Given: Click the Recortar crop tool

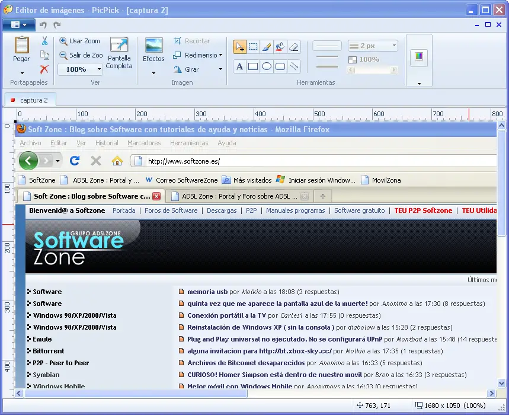Looking at the screenshot, I should click(191, 41).
